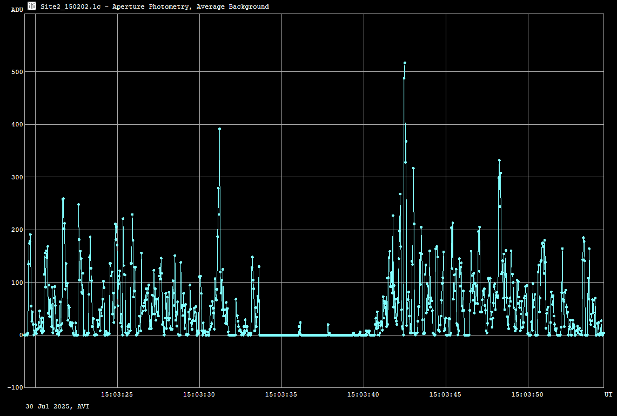Click the ADU y-axis unit label
The image size is (617, 416).
click(x=17, y=10)
